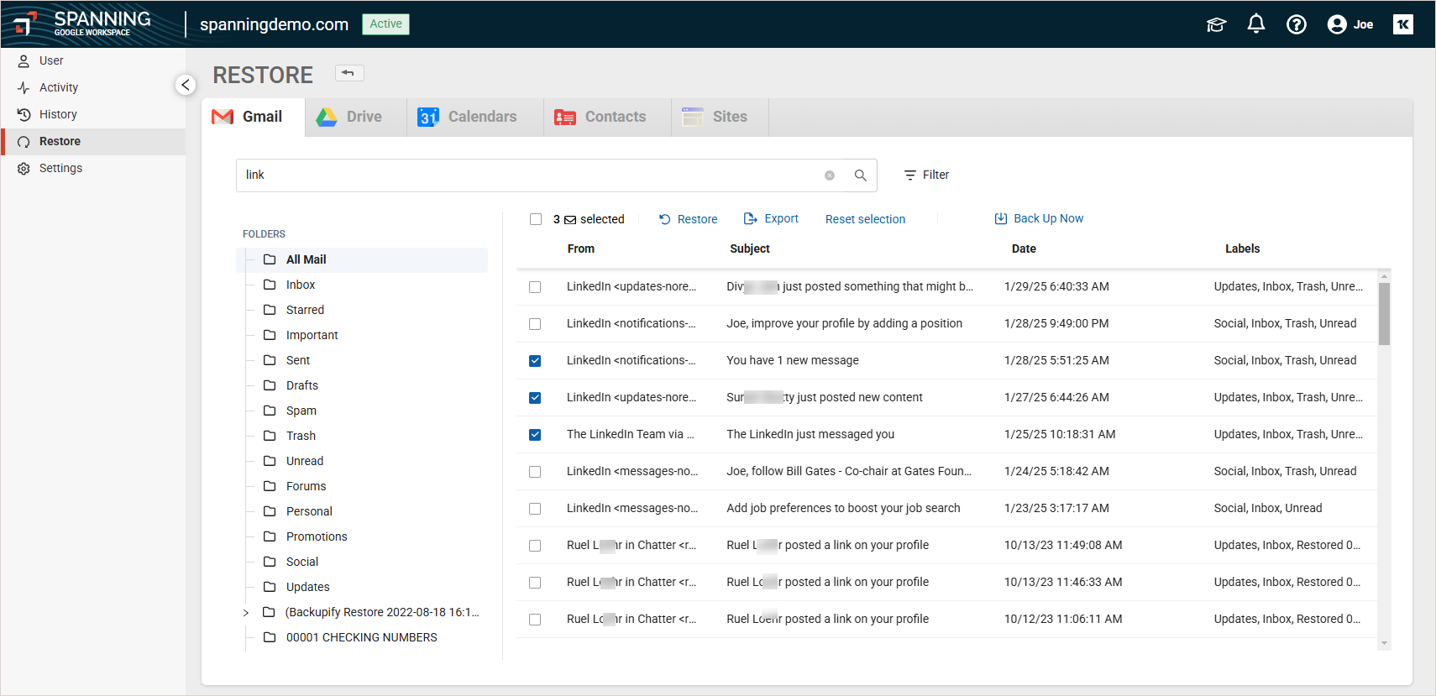Click Back Up Now
This screenshot has width=1436, height=696.
point(1039,218)
